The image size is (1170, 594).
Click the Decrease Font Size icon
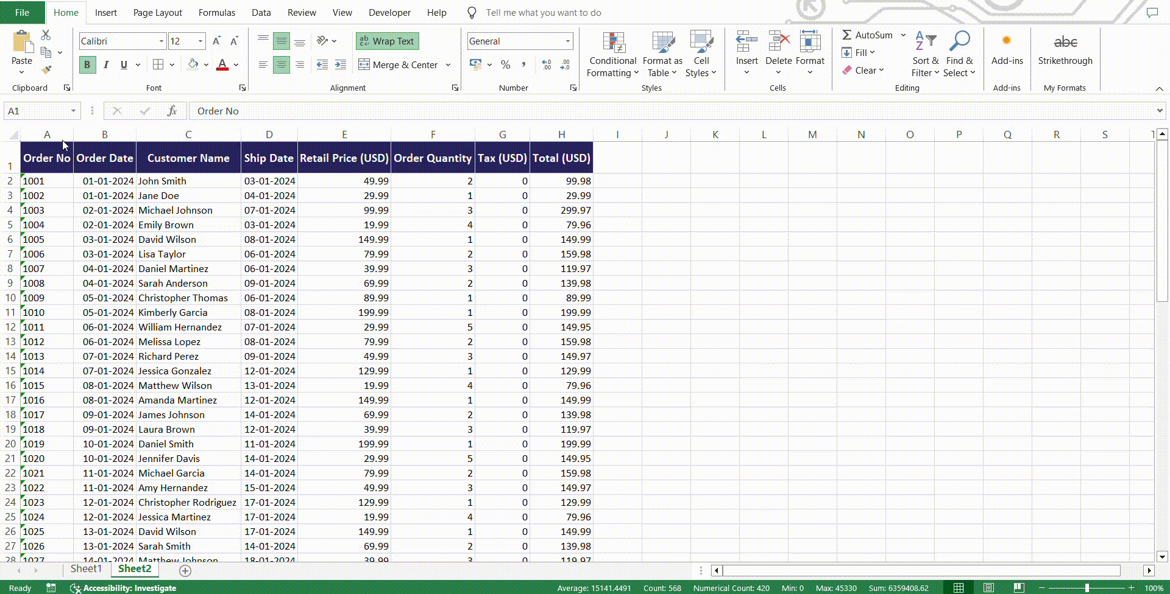click(234, 41)
